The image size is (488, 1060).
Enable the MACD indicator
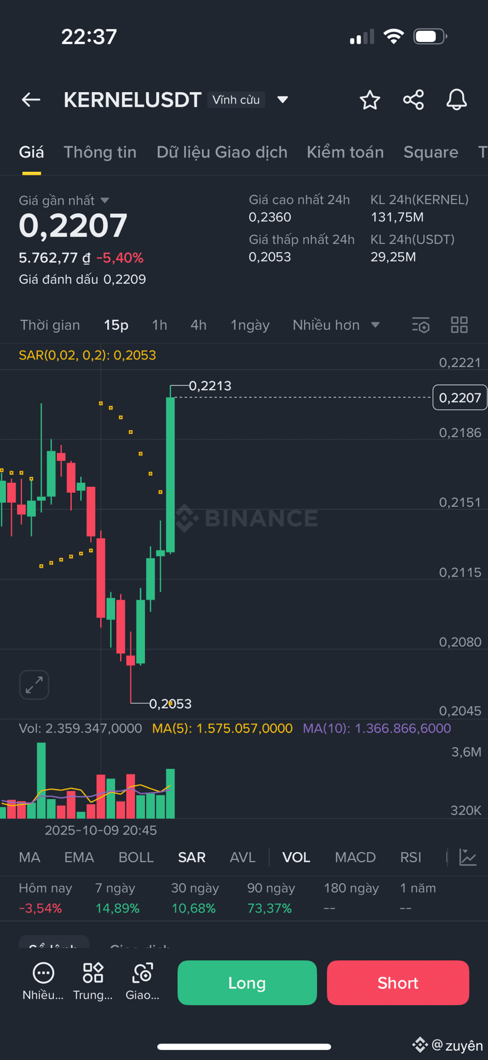click(x=355, y=857)
